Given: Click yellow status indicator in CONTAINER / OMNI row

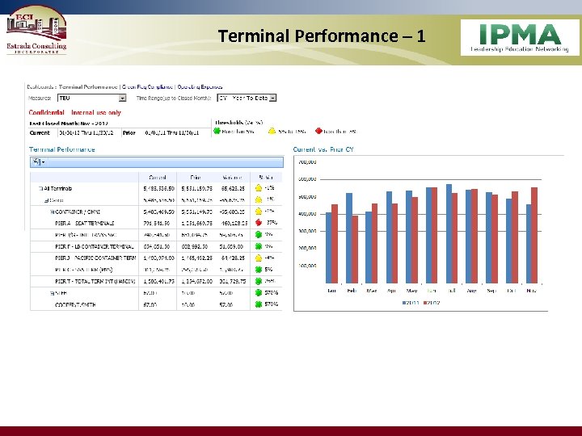Looking at the screenshot, I should click(x=259, y=212).
